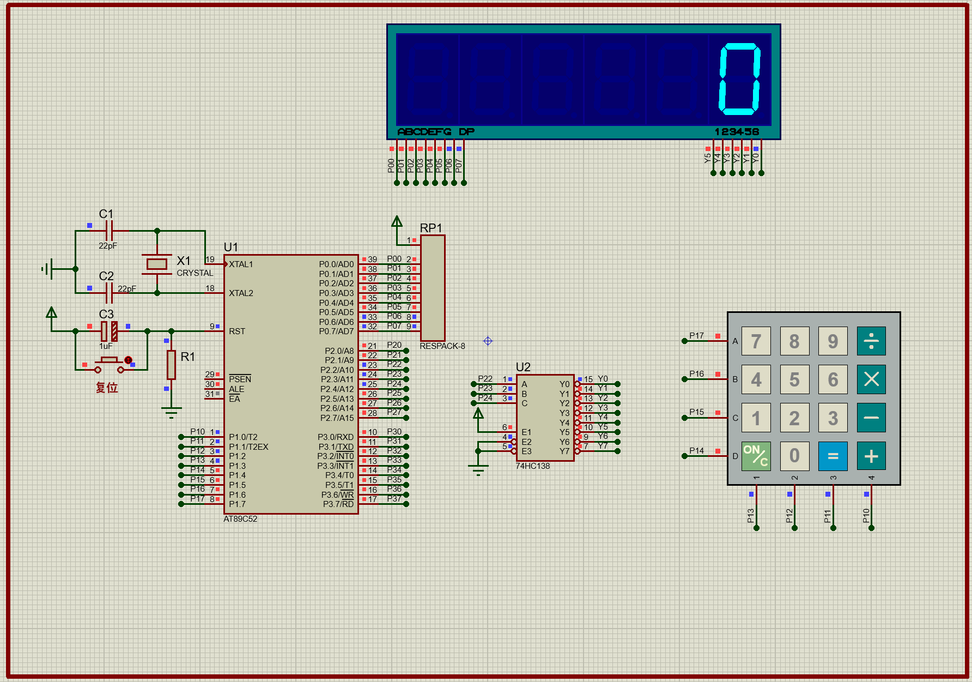Click the P3.0/RXD pin label
Viewport: 972px width, 682px height.
(336, 437)
